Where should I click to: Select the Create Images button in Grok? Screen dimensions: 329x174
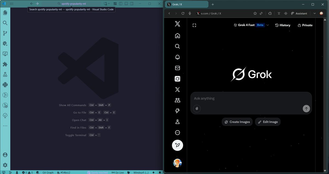237,122
